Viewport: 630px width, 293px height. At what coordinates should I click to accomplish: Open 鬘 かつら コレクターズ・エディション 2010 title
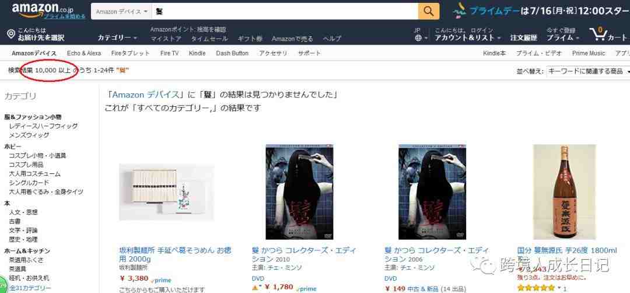click(304, 254)
